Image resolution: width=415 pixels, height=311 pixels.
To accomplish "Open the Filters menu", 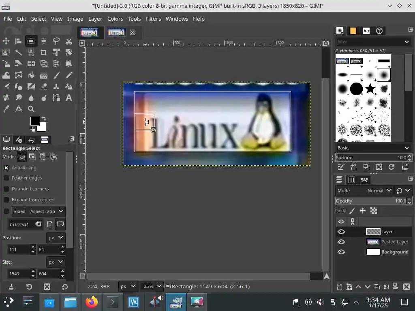I will click(x=153, y=19).
